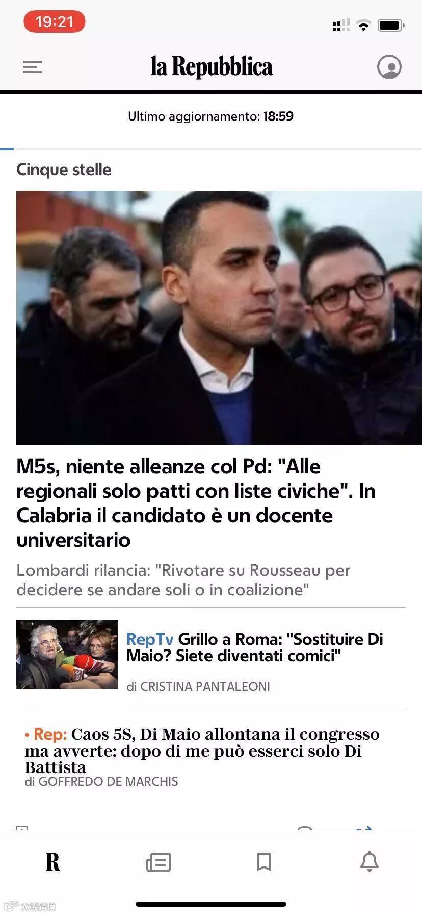The width and height of the screenshot is (422, 915).
Task: Open the hamburger menu icon
Action: [33, 67]
